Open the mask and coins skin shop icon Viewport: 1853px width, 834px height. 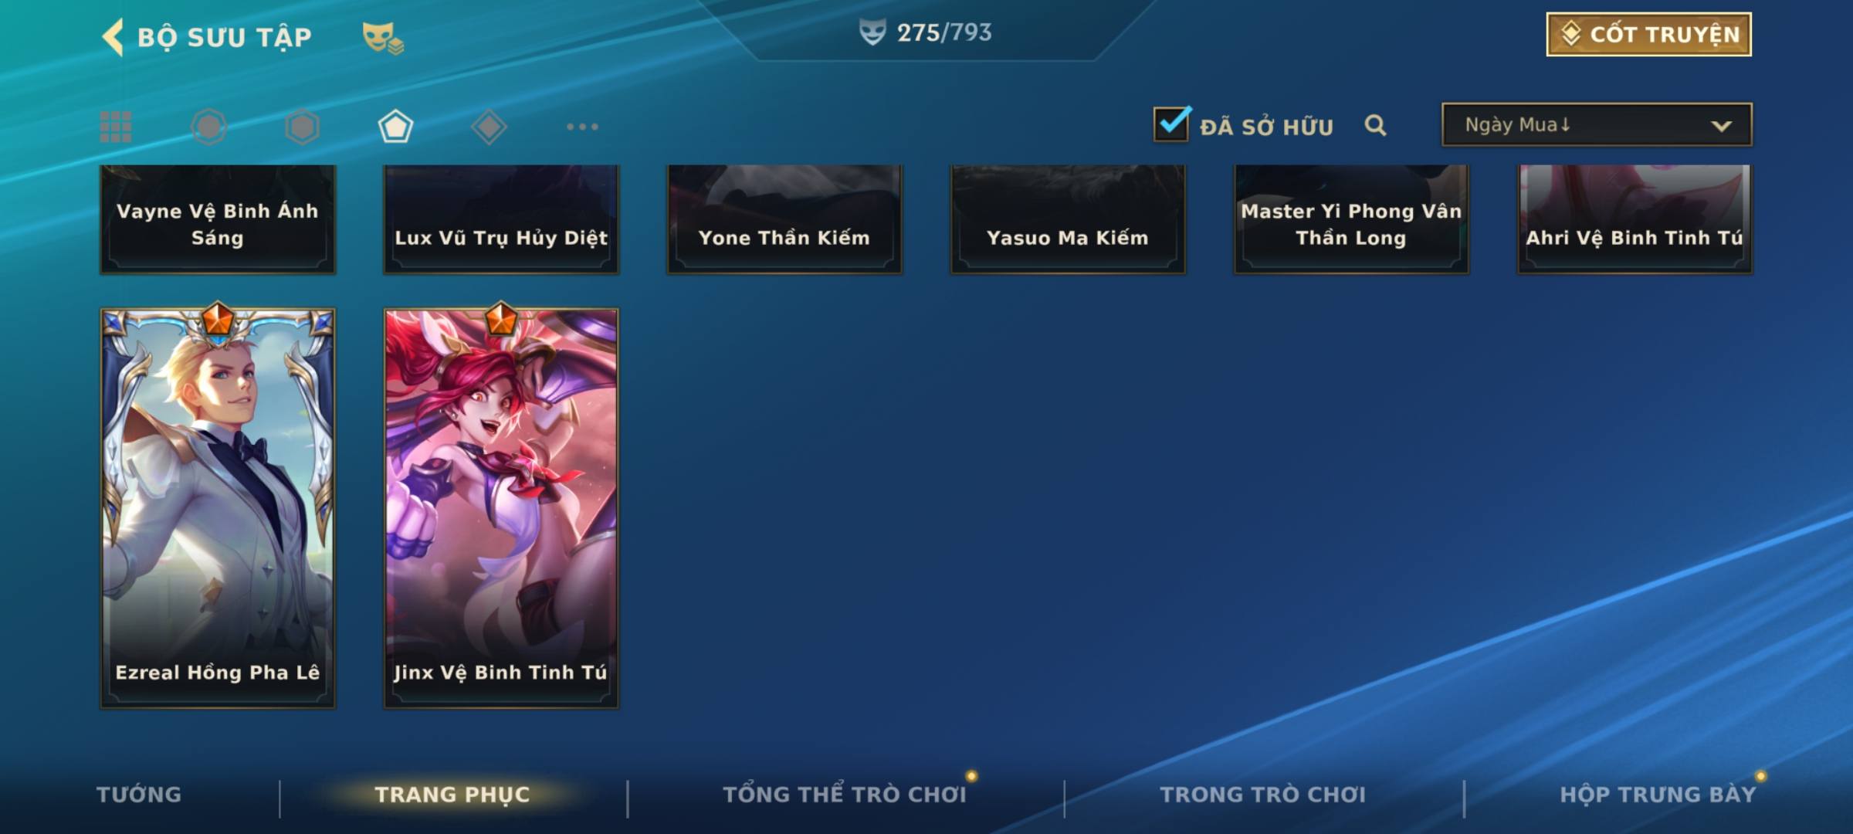(x=382, y=38)
